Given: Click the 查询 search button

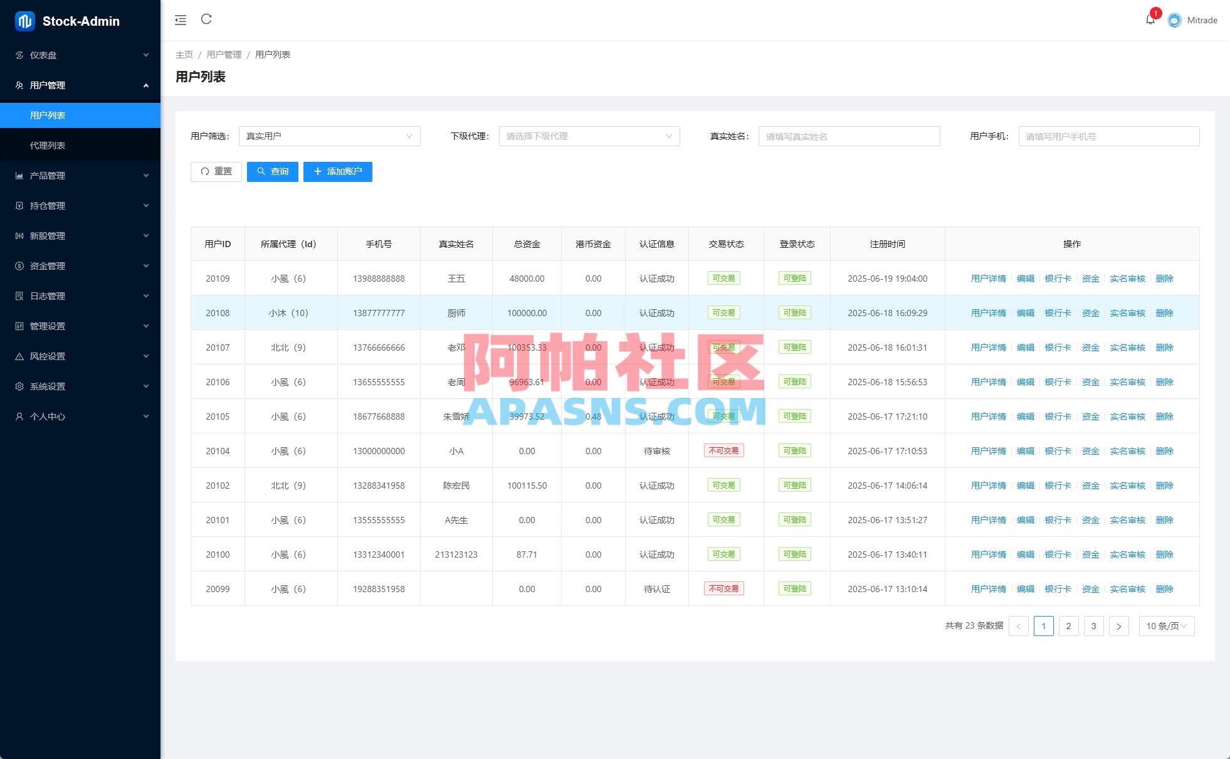Looking at the screenshot, I should pyautogui.click(x=273, y=172).
